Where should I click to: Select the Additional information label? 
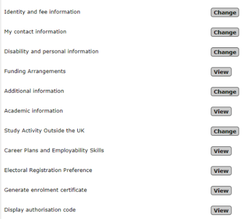pyautogui.click(x=34, y=91)
